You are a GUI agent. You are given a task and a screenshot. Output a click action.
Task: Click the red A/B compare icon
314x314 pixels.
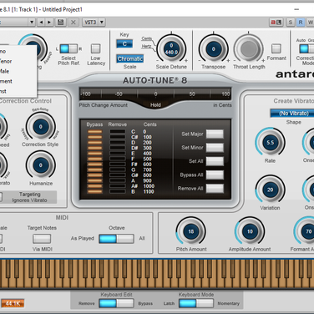click(276, 23)
